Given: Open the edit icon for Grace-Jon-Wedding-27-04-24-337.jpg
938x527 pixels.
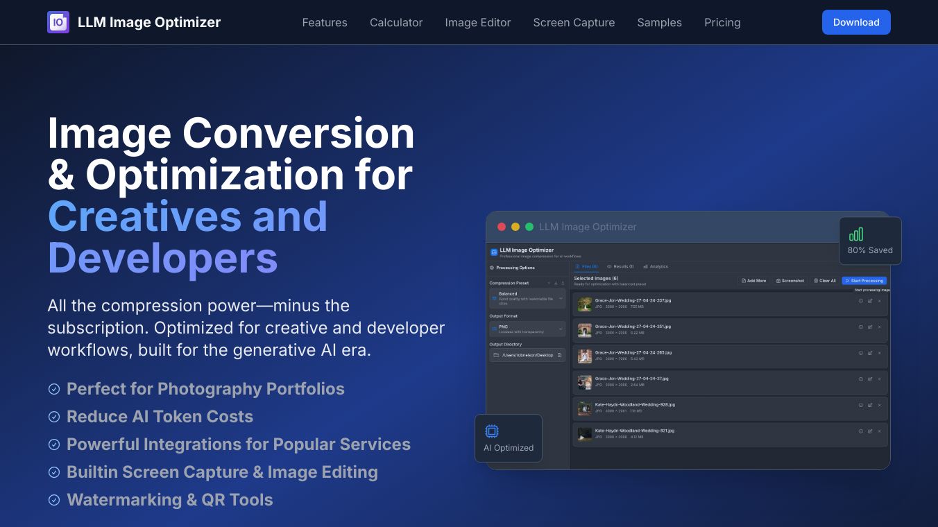Looking at the screenshot, I should pos(870,301).
